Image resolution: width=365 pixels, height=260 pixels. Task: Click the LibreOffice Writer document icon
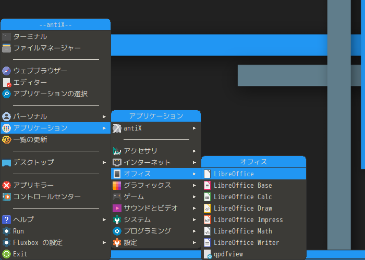(207, 243)
